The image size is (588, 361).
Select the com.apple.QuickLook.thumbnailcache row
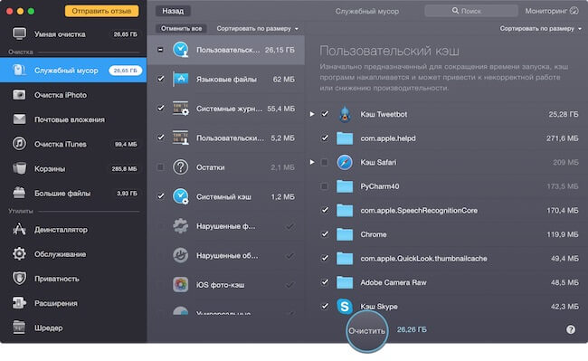(x=446, y=258)
